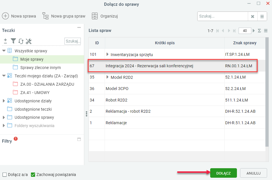This screenshot has height=180, width=272.
Task: Go to next page of Lista spraw
Action: pos(229,31)
